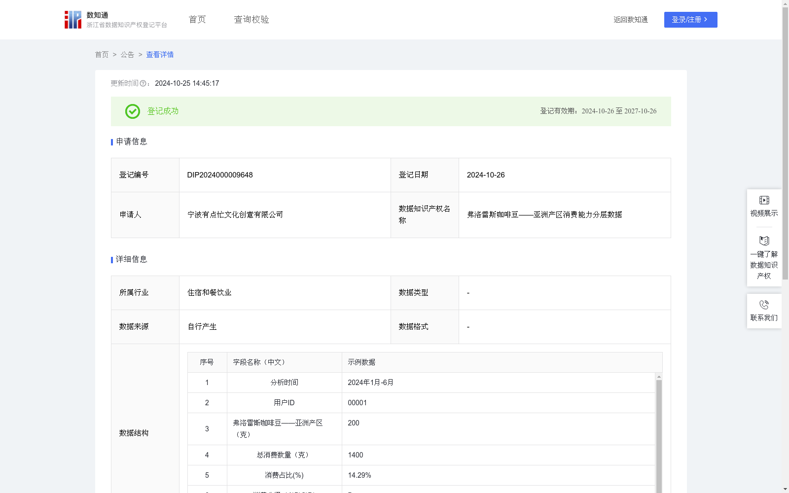The width and height of the screenshot is (789, 493).
Task: Go to 公告 in the breadcrumb
Action: pyautogui.click(x=127, y=55)
